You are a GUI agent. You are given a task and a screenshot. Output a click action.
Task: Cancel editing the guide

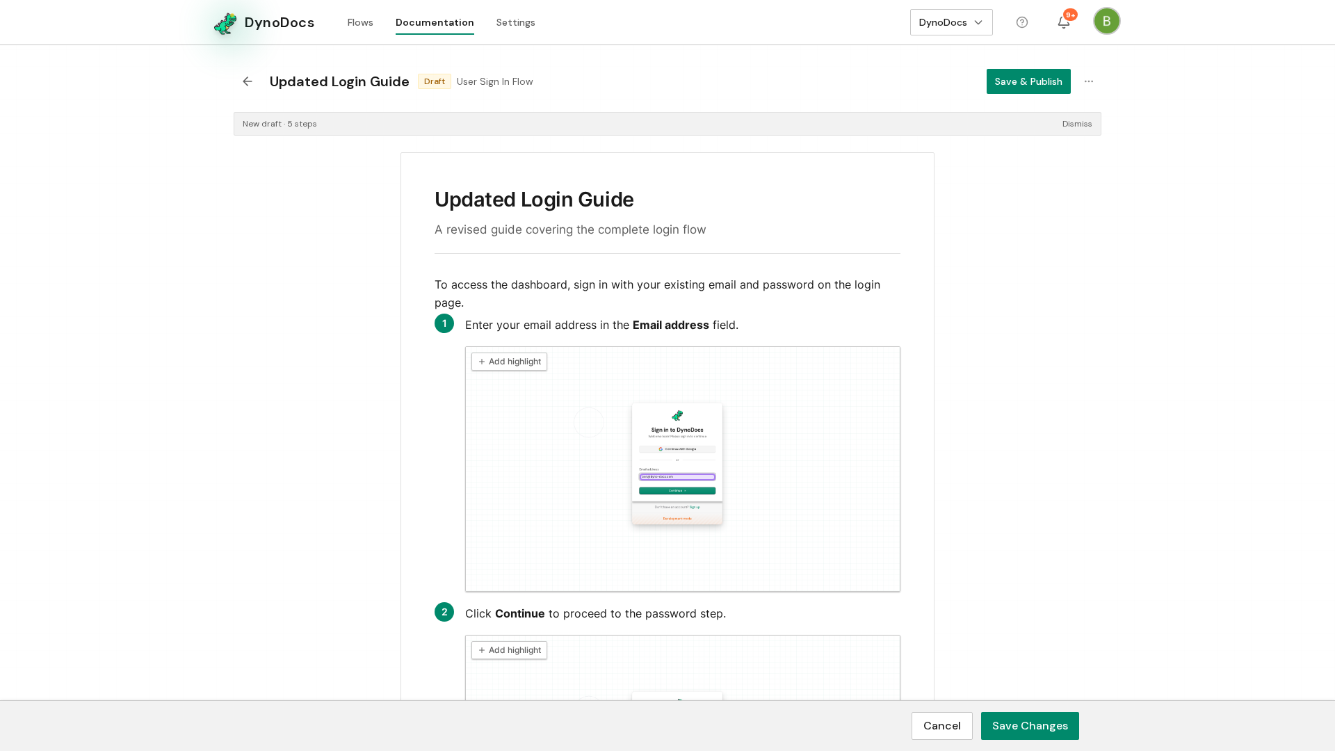tap(942, 726)
